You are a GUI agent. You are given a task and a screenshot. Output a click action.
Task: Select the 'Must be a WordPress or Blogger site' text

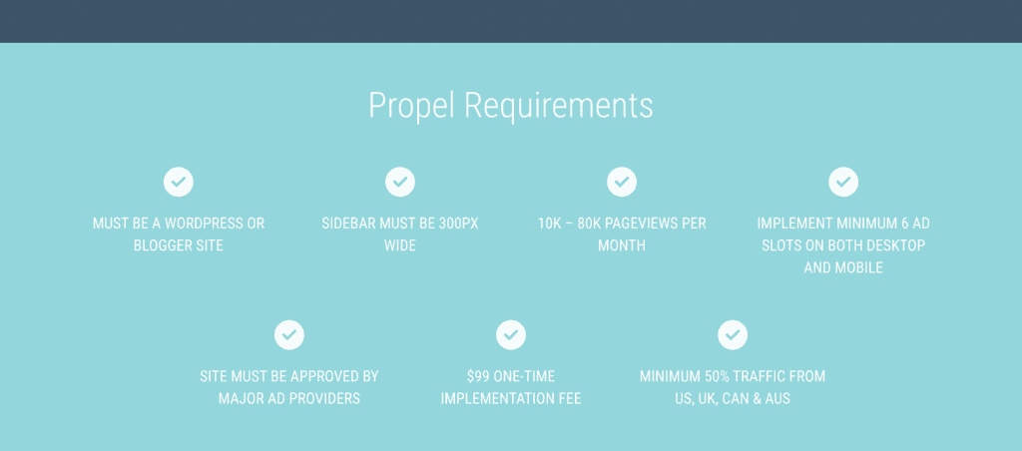point(179,234)
